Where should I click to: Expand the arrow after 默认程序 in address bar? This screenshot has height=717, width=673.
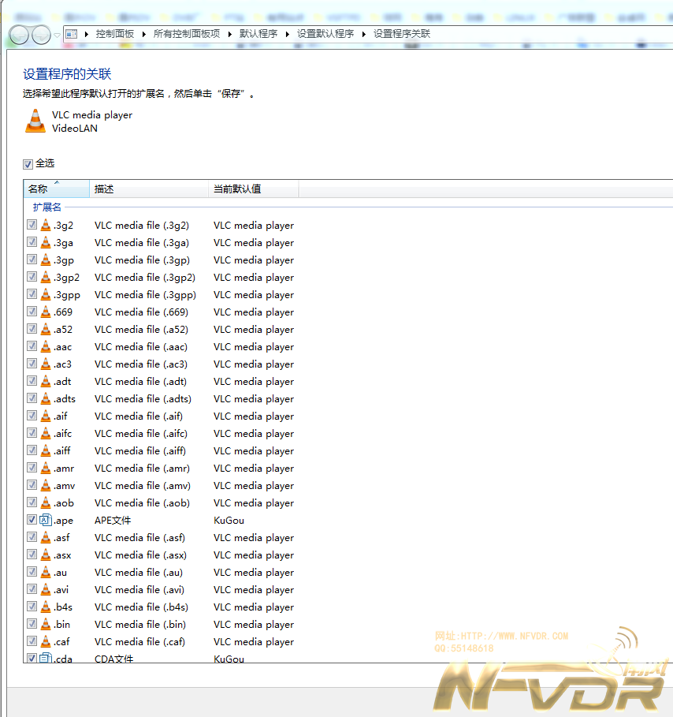point(288,34)
